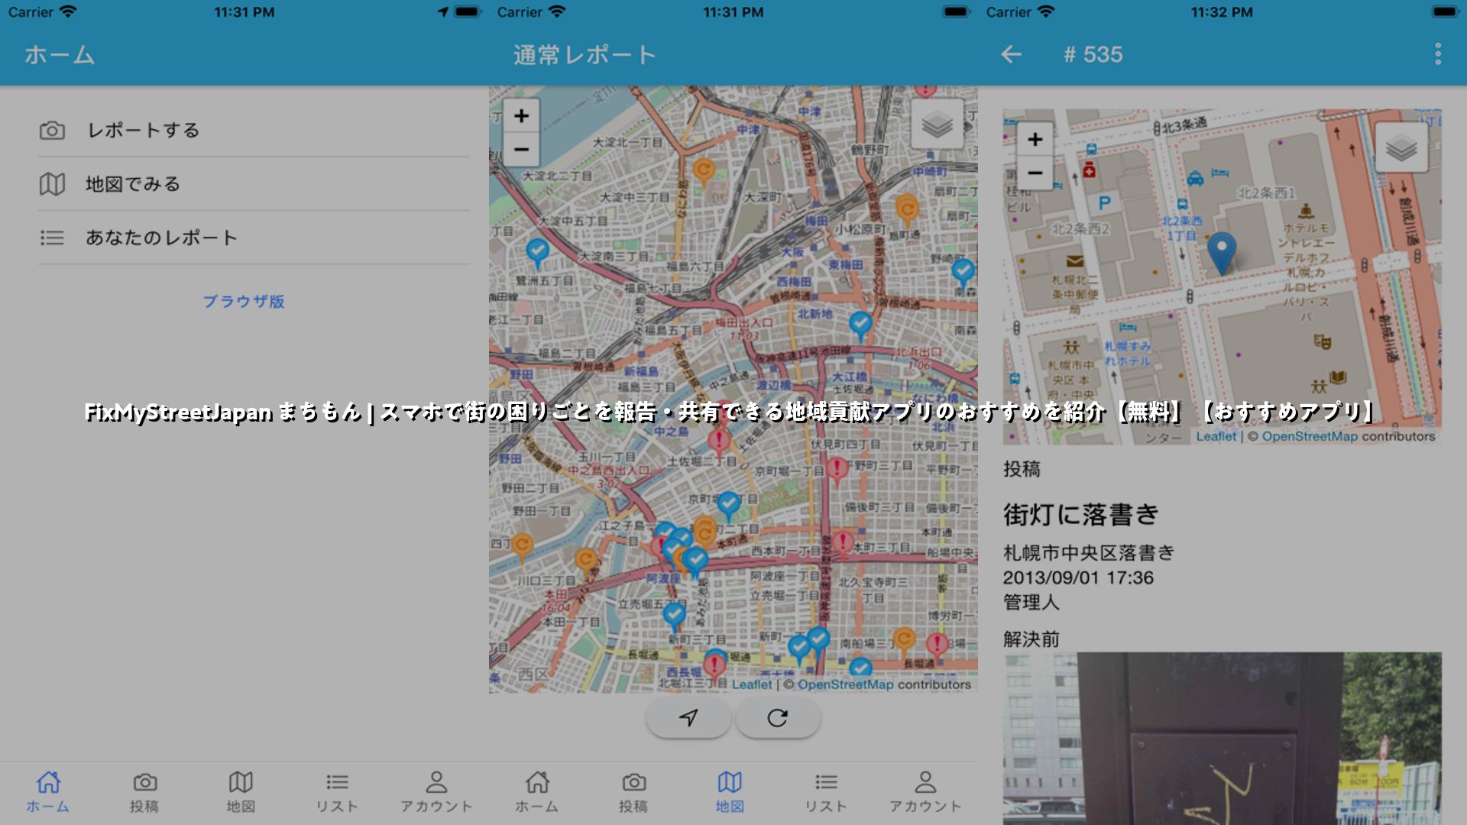The image size is (1467, 825).
Task: Tap blue check marker near 鷺洲五丁目
Action: [538, 254]
